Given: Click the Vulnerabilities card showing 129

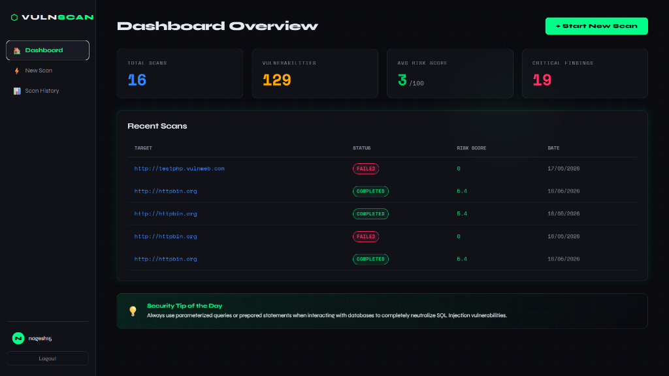Looking at the screenshot, I should click(315, 73).
